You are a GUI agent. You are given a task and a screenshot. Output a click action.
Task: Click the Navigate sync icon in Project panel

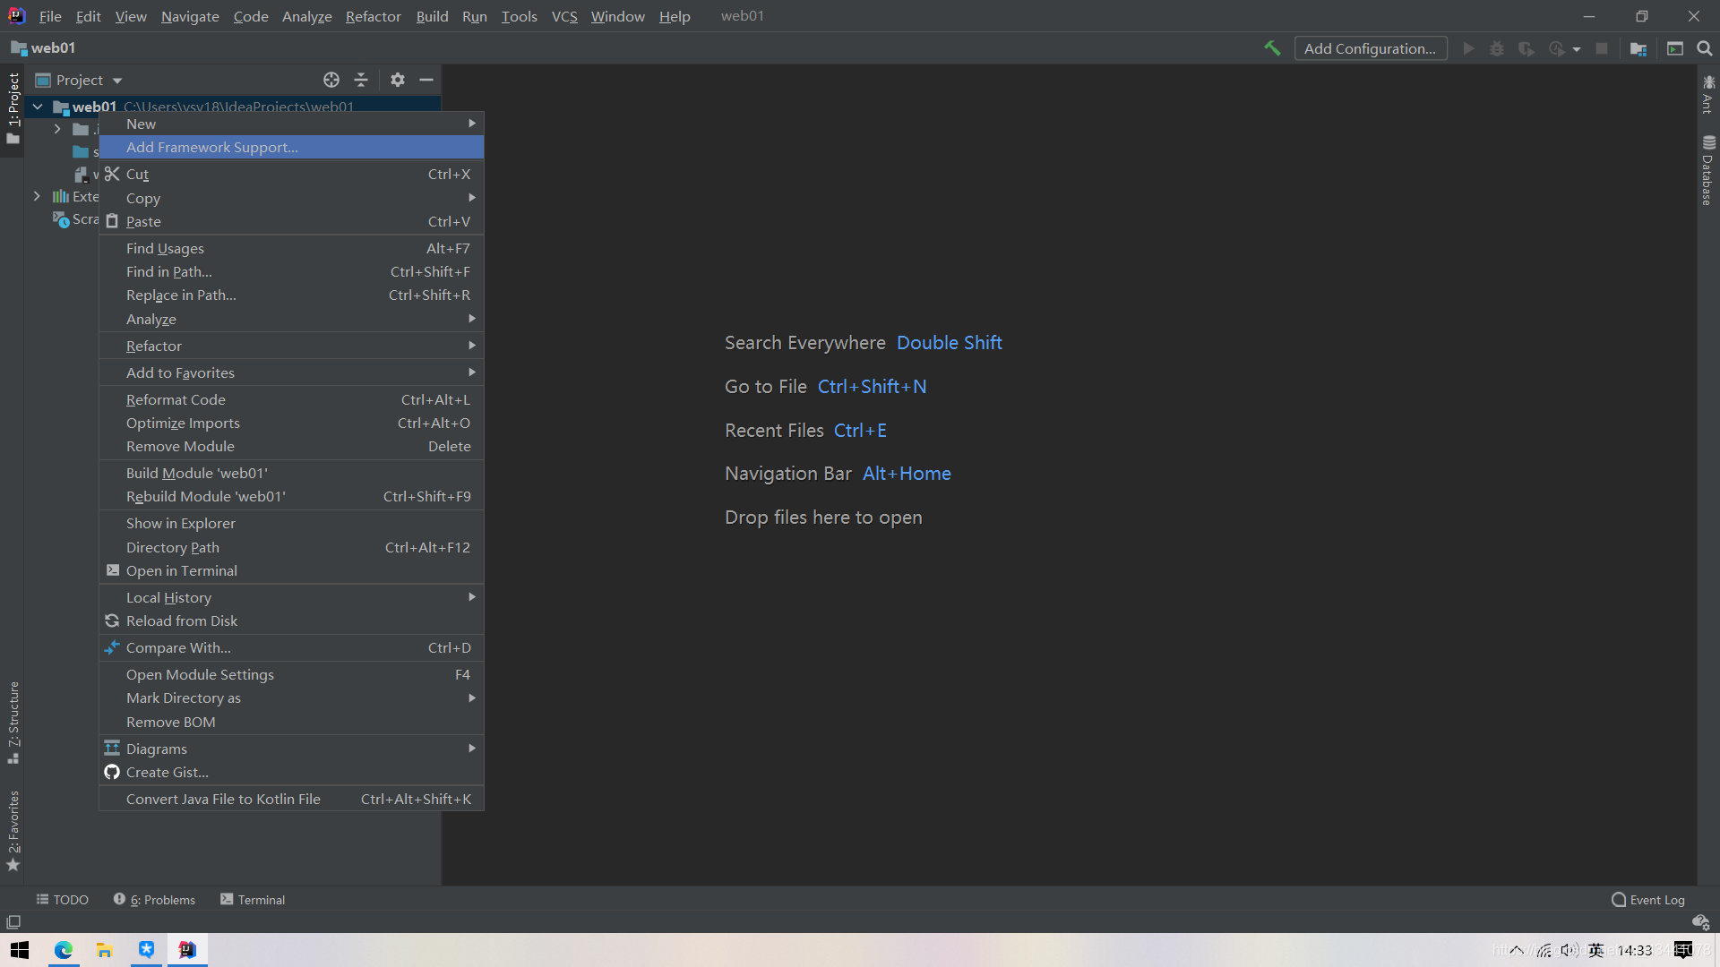(x=331, y=79)
